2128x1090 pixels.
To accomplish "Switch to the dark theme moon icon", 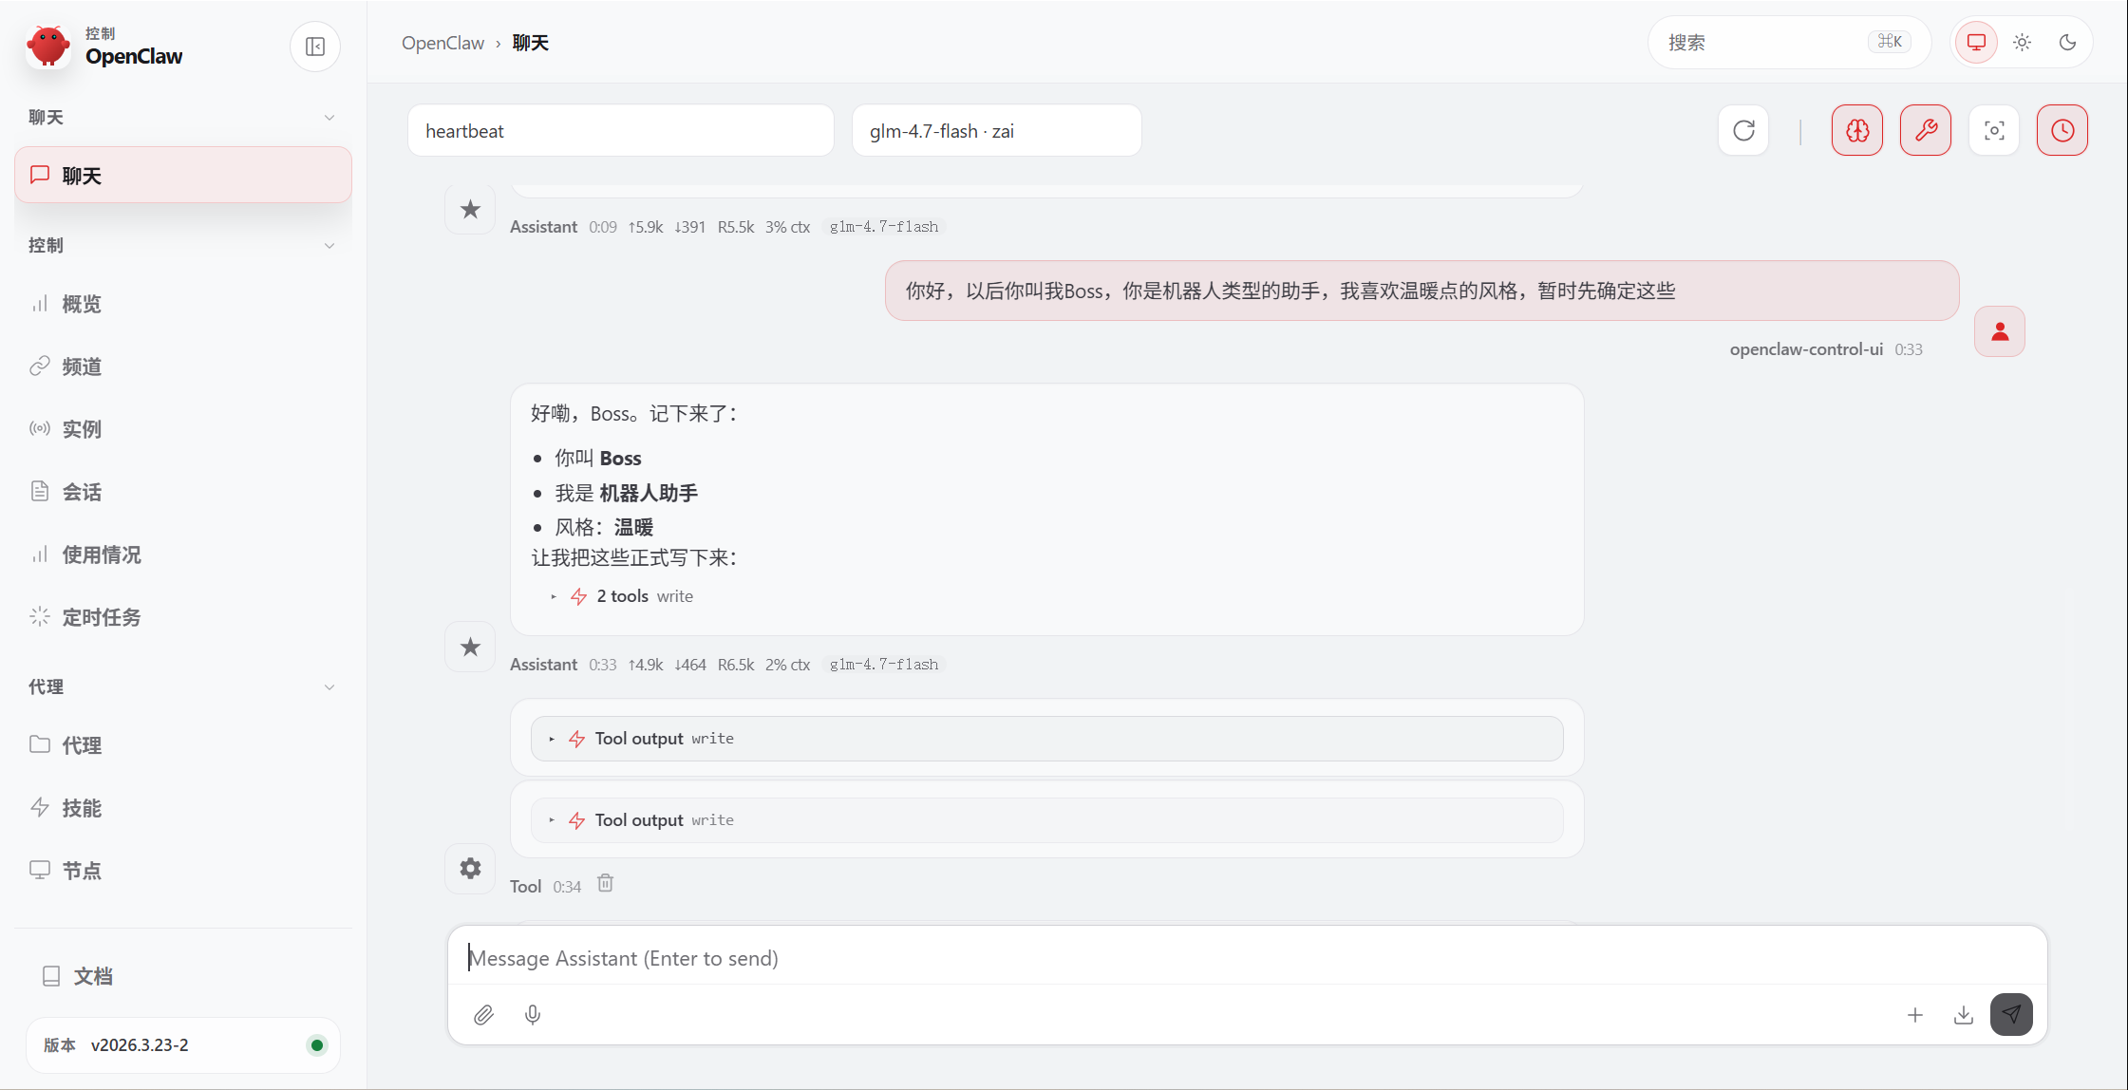I will [x=2067, y=43].
